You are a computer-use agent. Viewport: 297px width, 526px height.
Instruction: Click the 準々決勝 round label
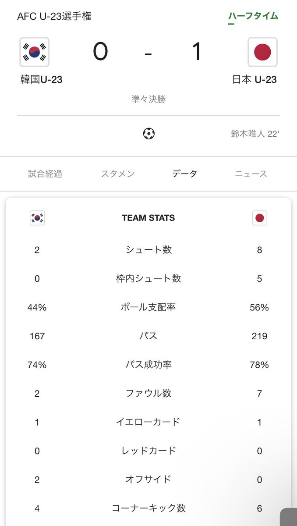148,99
